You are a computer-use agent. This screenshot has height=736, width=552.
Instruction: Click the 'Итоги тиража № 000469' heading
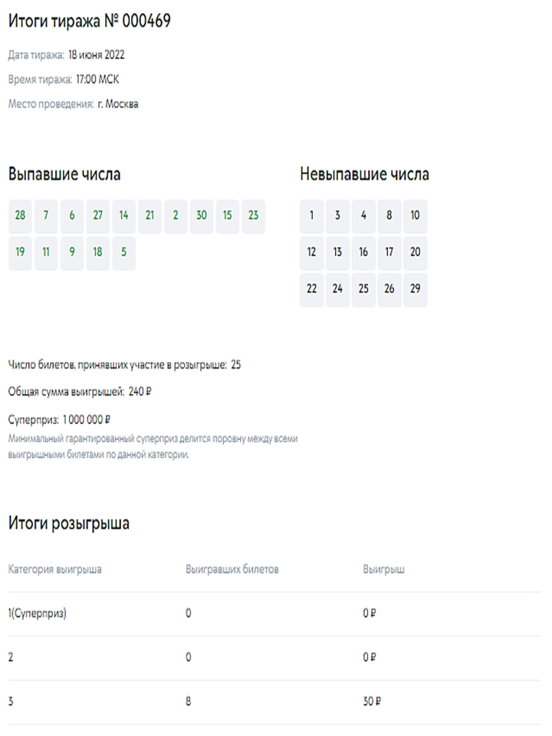pos(89,22)
